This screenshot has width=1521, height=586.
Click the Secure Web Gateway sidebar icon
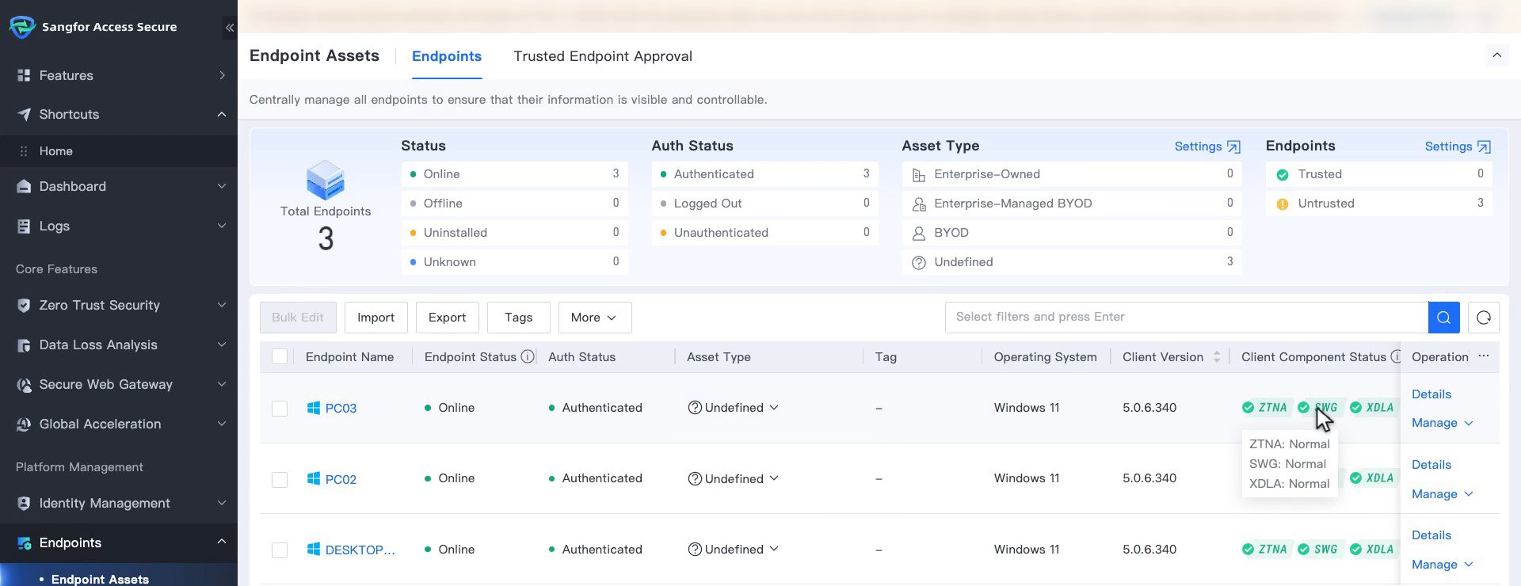(24, 385)
